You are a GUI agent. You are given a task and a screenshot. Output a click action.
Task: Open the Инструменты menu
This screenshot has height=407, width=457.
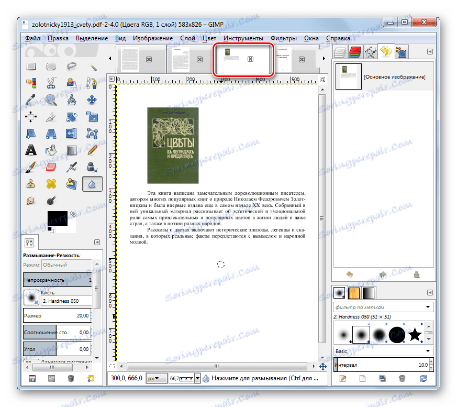[x=243, y=38]
